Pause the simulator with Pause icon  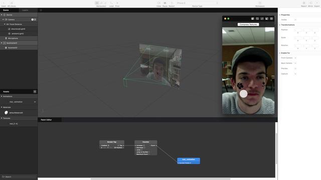pos(165,3)
